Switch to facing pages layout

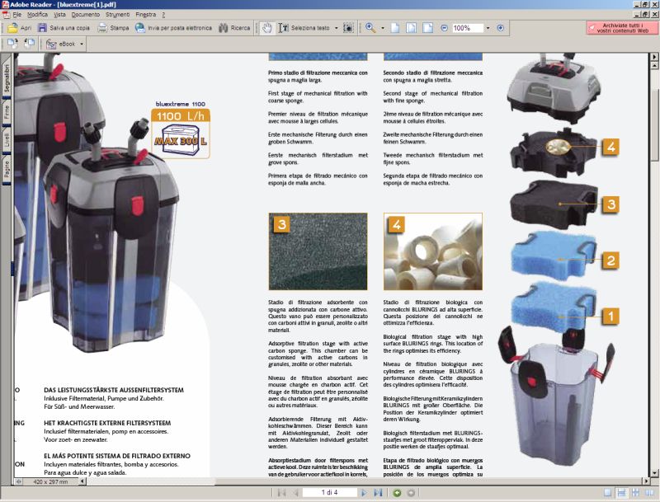[649, 492]
